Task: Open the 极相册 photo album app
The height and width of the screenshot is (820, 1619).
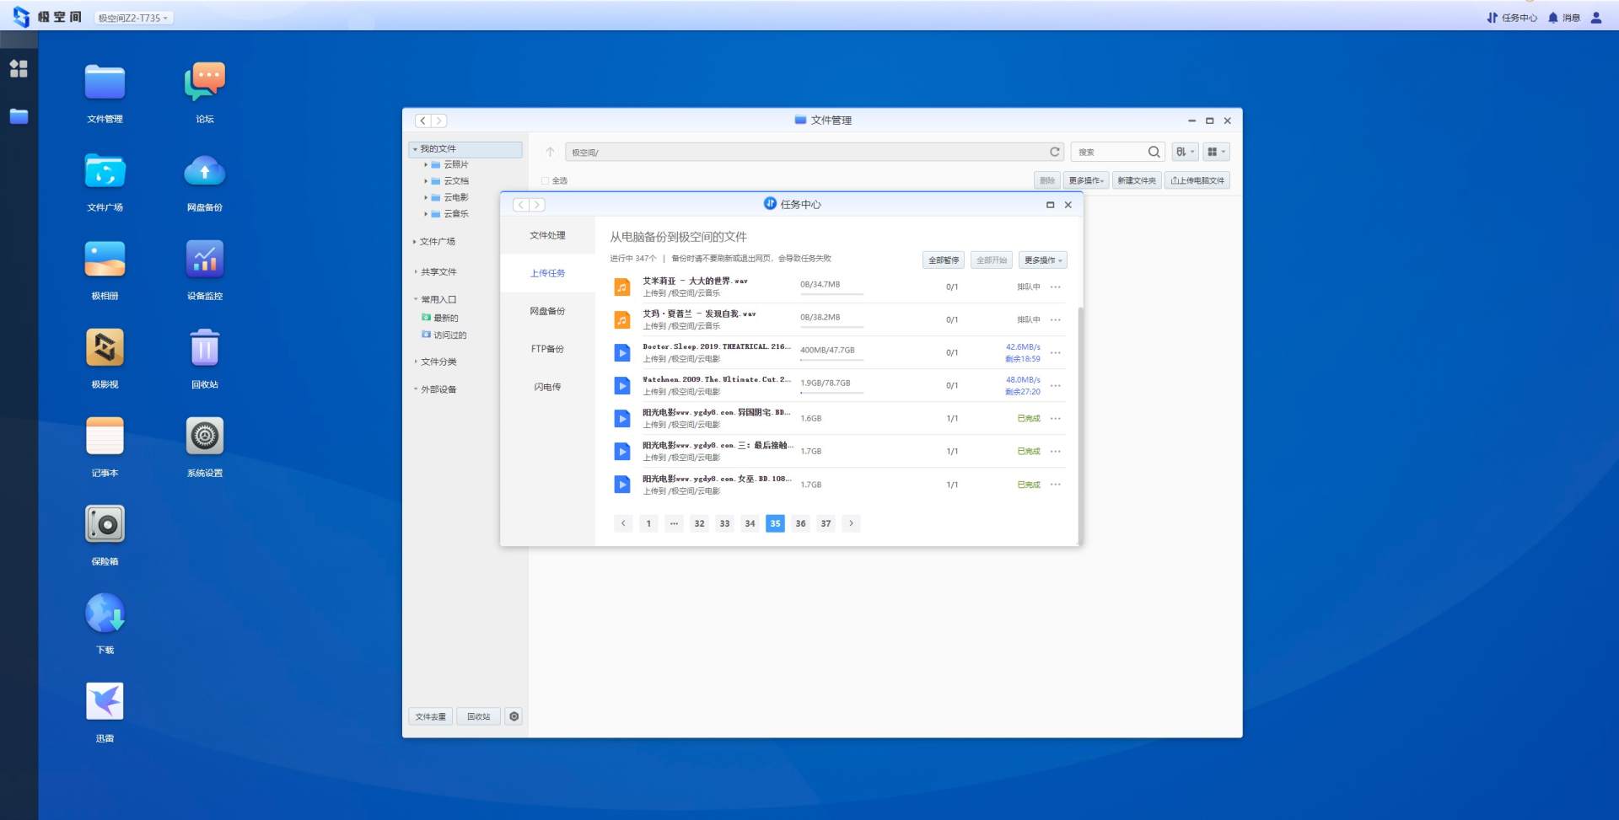Action: pos(105,260)
